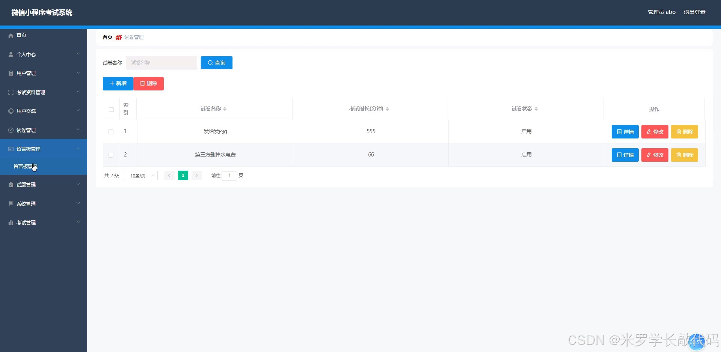The width and height of the screenshot is (721, 352).
Task: Click the 查询 search button
Action: (217, 63)
